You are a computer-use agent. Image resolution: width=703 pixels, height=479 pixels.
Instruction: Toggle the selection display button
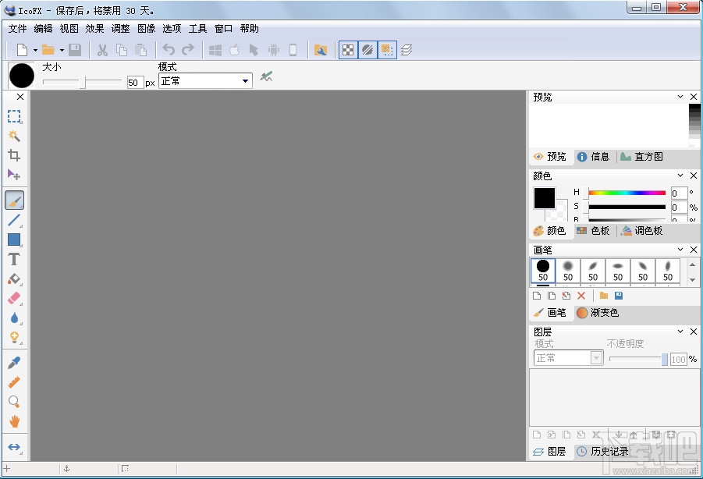[x=387, y=50]
